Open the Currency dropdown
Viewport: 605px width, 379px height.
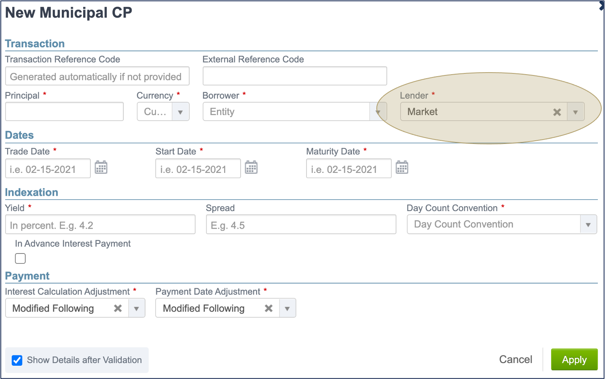pyautogui.click(x=180, y=112)
